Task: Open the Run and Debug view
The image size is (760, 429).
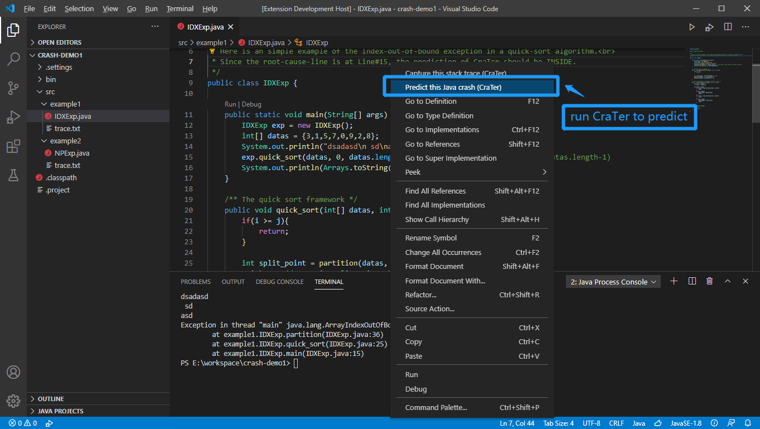Action: tap(13, 117)
